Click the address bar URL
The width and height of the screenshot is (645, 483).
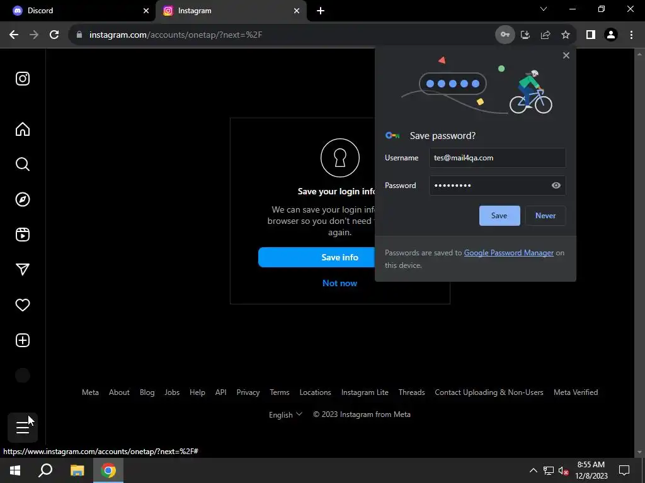(x=176, y=35)
